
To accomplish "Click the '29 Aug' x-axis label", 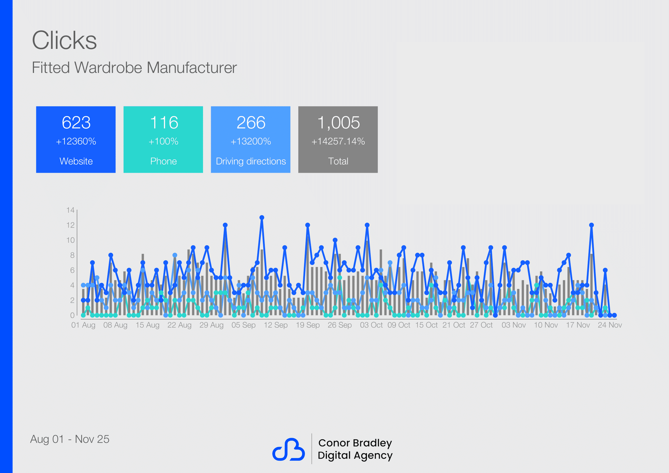I will [x=212, y=325].
